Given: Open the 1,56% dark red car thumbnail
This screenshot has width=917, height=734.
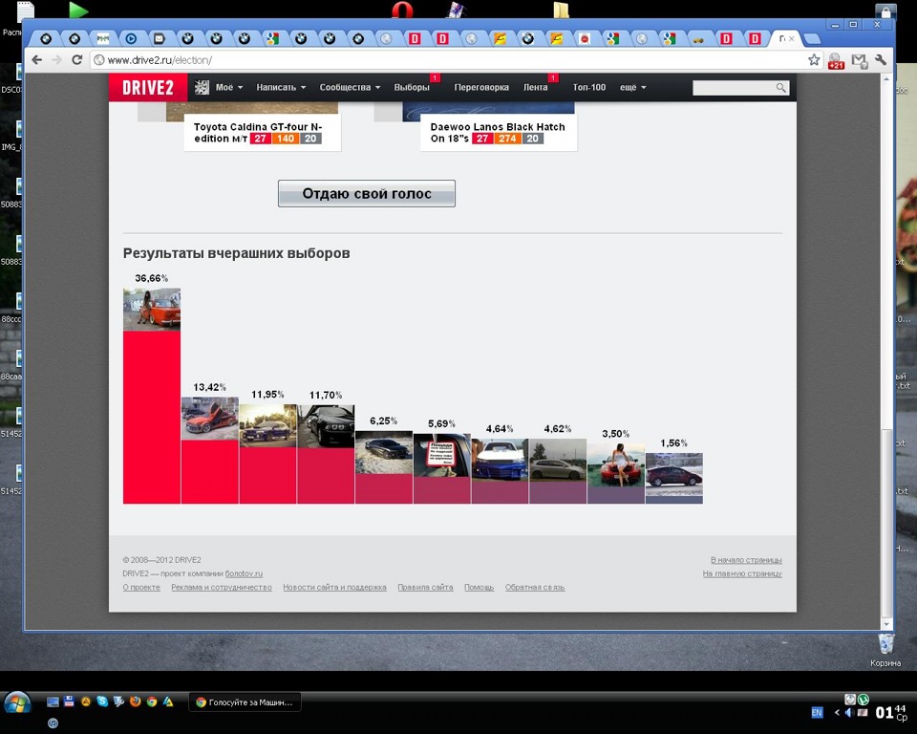Looking at the screenshot, I should [x=674, y=475].
